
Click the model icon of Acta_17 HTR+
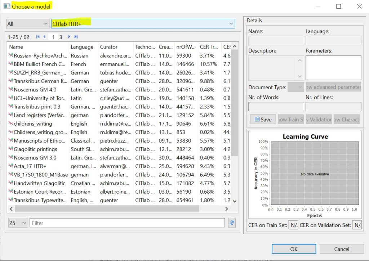(x=10, y=166)
